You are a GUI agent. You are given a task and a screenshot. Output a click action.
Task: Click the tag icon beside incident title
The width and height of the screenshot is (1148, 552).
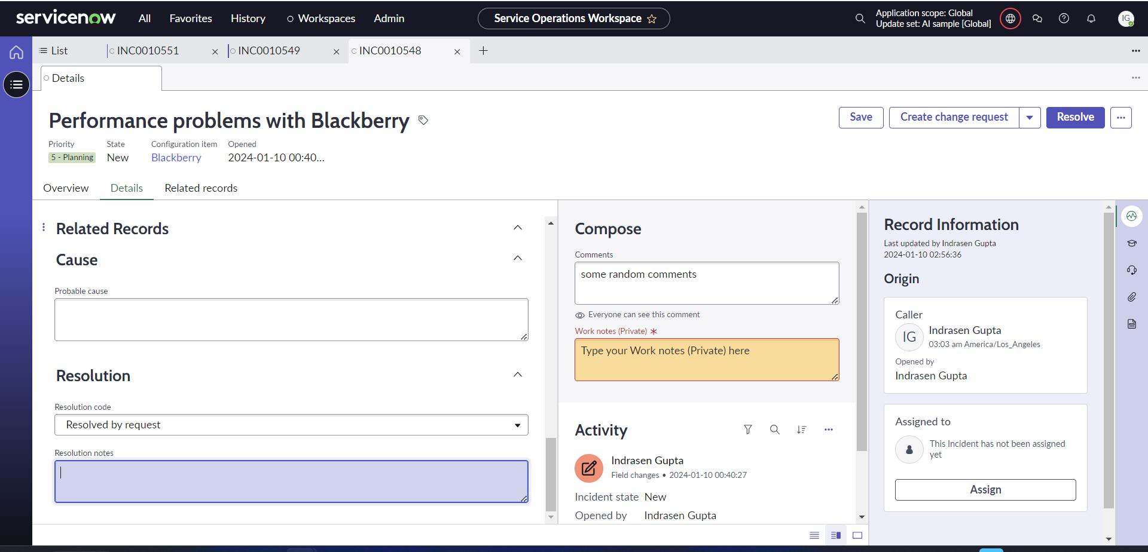(423, 120)
